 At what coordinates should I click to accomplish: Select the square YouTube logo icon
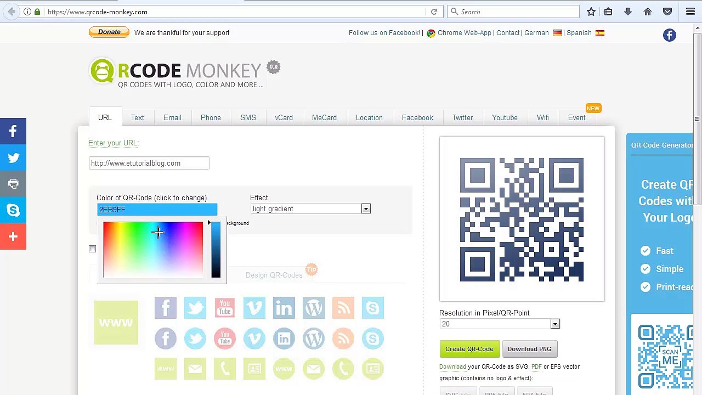coord(224,308)
